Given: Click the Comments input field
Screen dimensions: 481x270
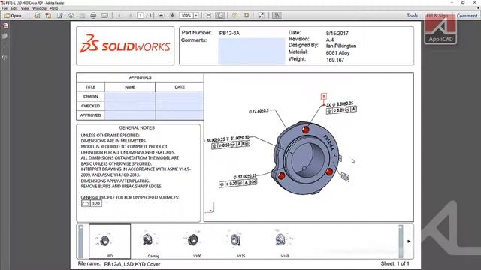Looking at the screenshot, I should [252, 51].
